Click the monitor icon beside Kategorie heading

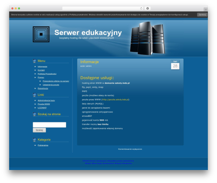click(x=34, y=140)
